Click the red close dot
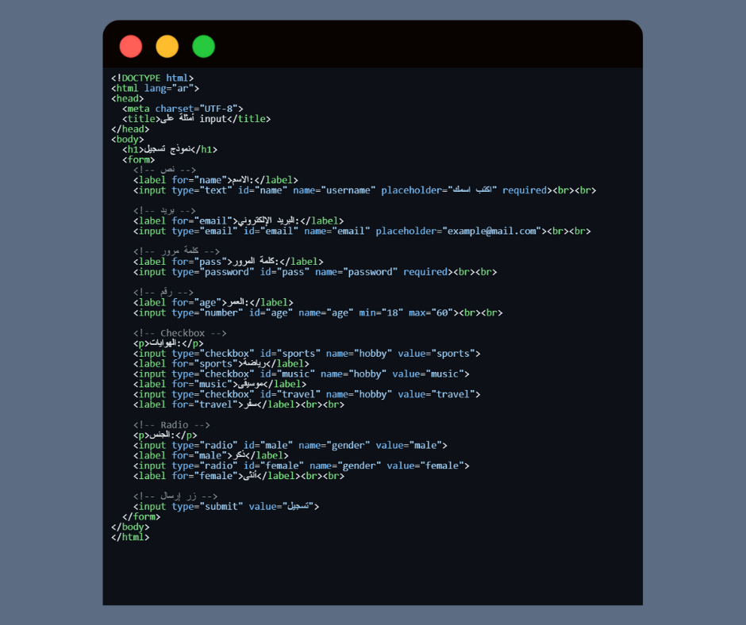Image resolution: width=746 pixels, height=625 pixels. click(131, 47)
